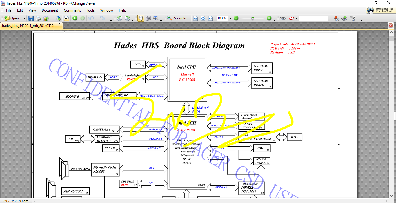Open the Help menu
396x203 pixels.
[122, 10]
